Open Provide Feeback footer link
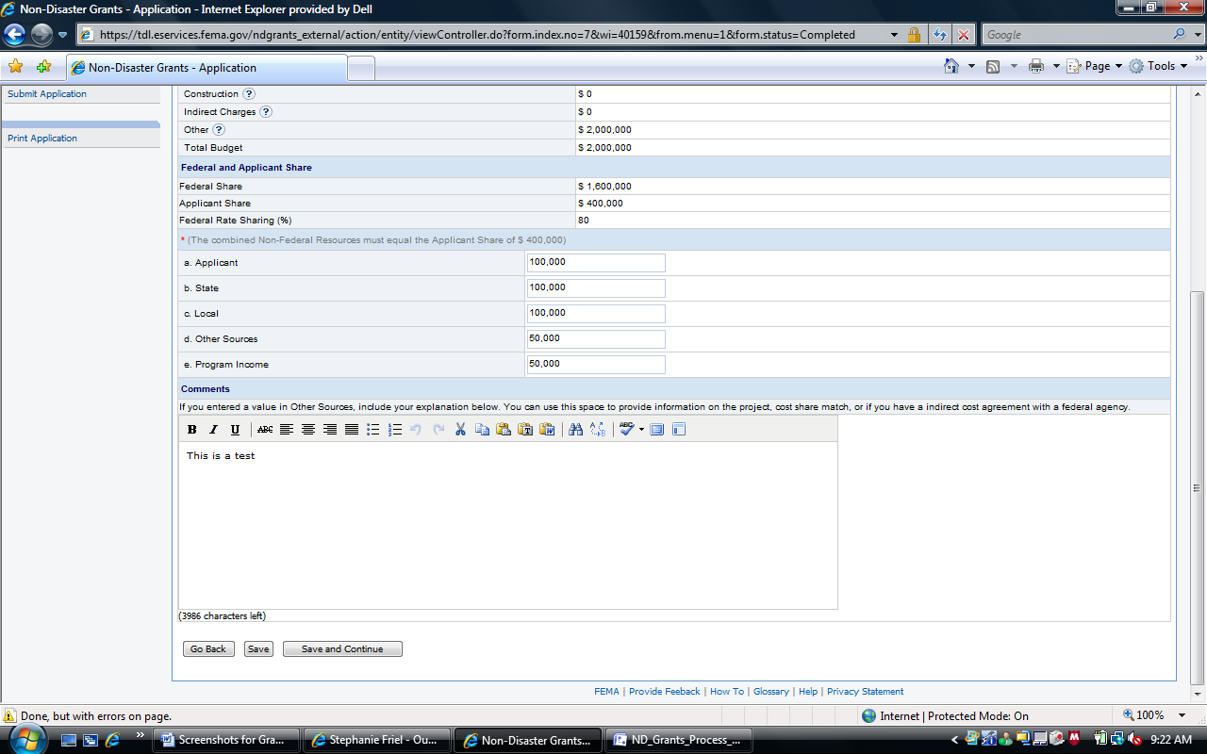 pyautogui.click(x=665, y=692)
